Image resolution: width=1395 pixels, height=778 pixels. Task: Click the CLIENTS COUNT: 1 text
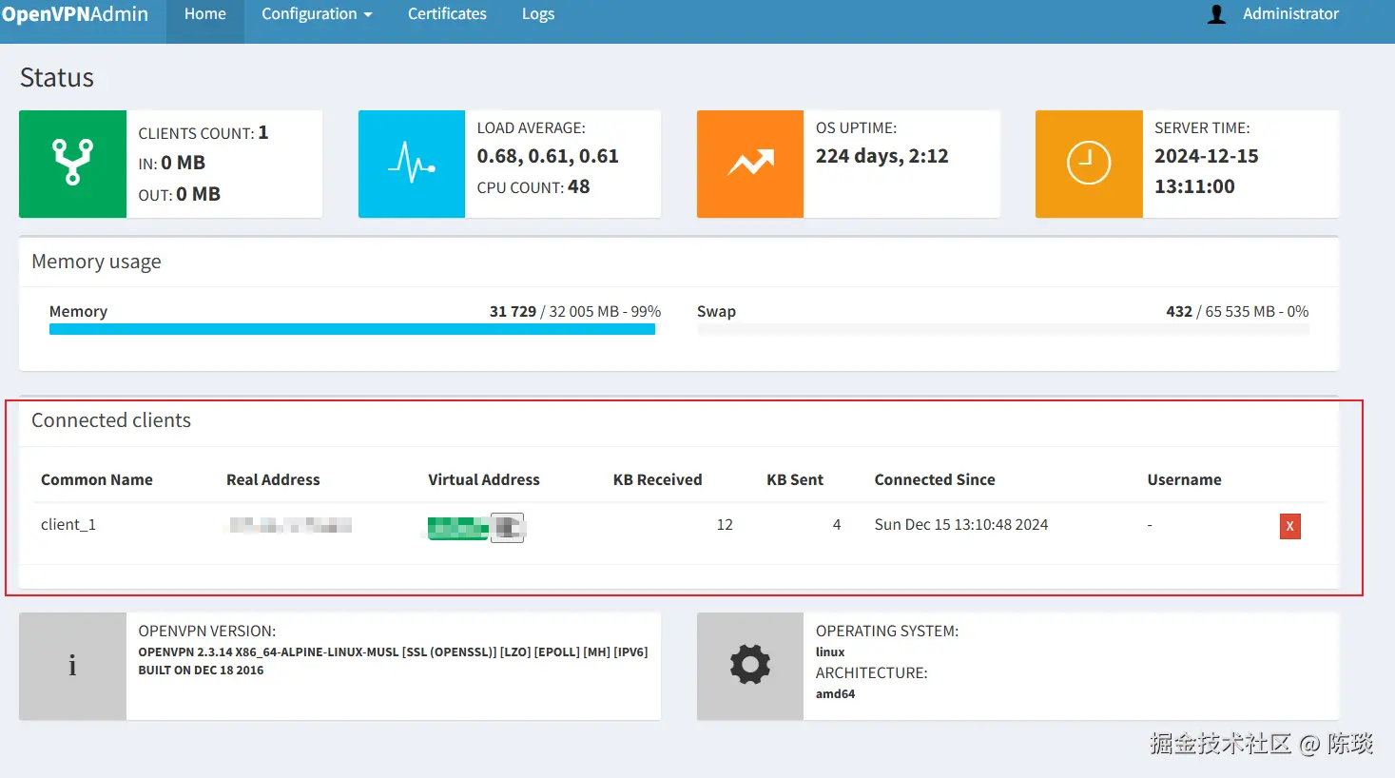coord(203,133)
